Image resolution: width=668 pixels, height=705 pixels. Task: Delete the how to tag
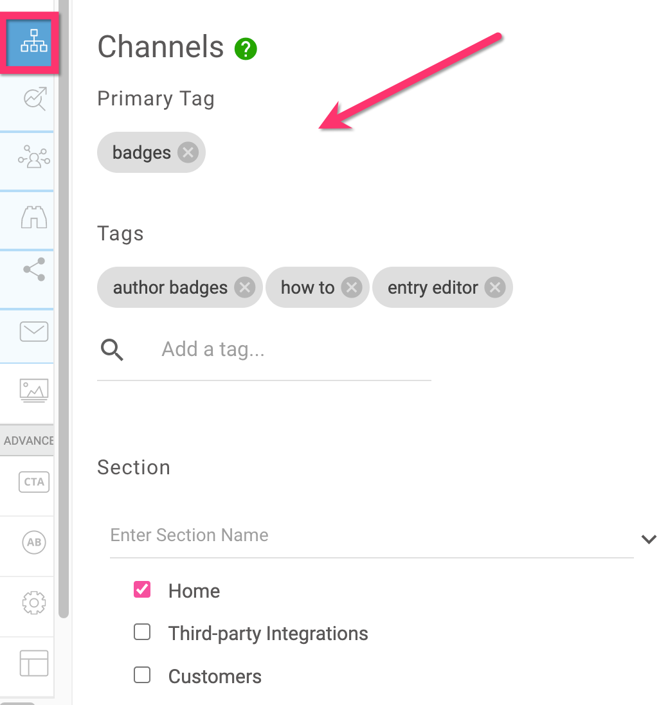(x=351, y=287)
